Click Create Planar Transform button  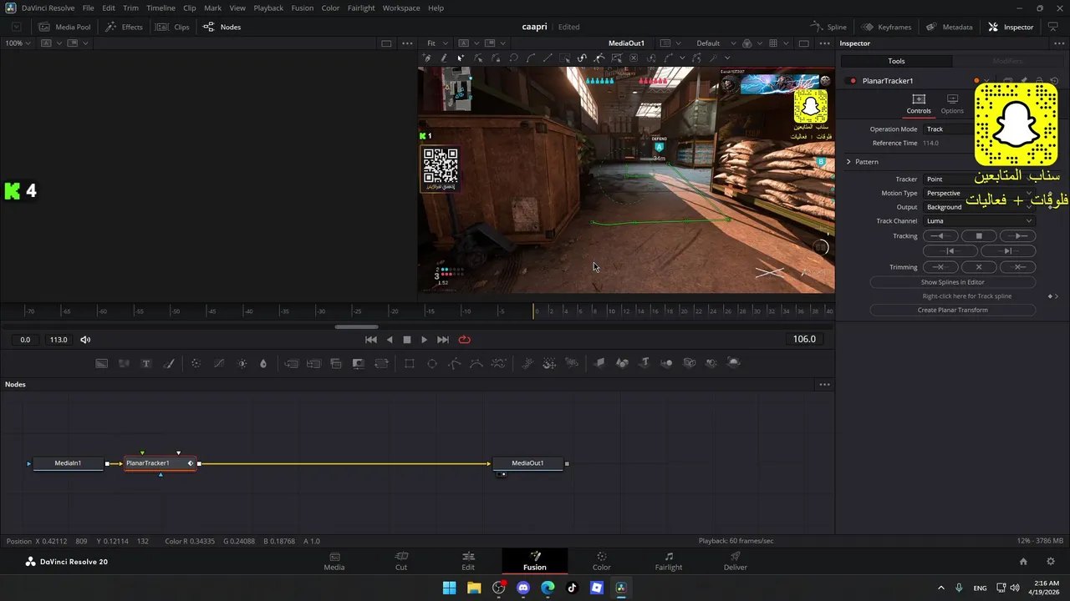tap(953, 311)
